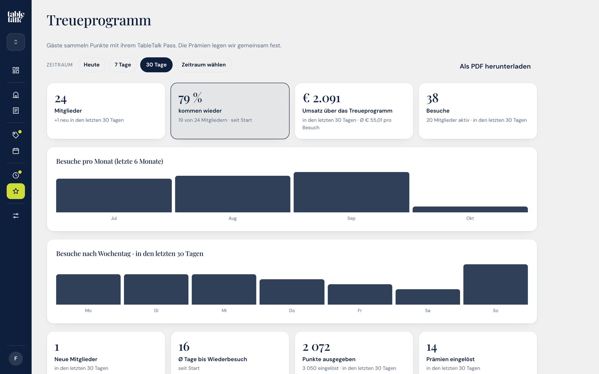Click the Treueprogramm page heading
Image resolution: width=599 pixels, height=374 pixels.
[99, 20]
